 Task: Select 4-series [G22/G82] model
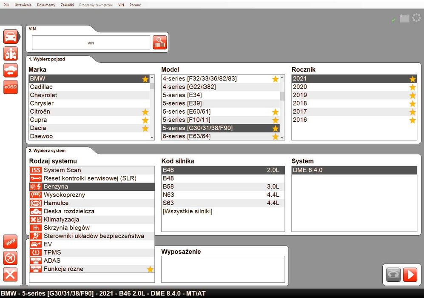click(221, 87)
